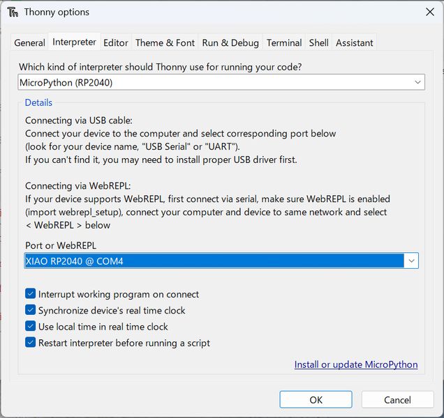Go to the Theme & Font tab
Image resolution: width=444 pixels, height=418 pixels.
point(165,42)
